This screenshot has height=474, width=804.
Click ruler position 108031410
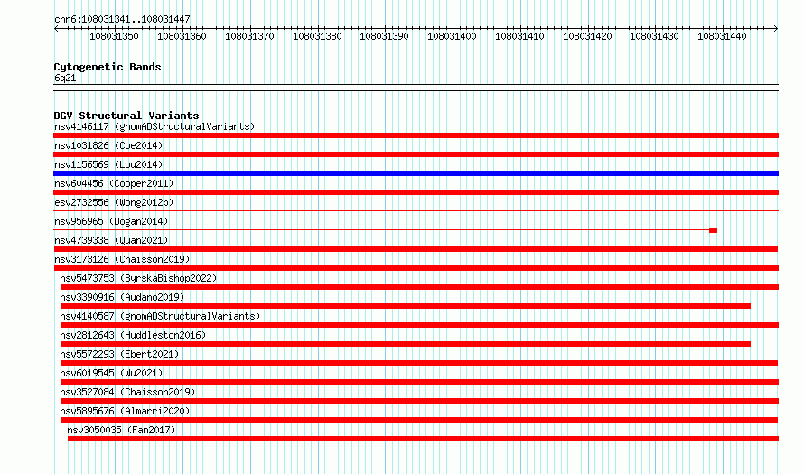pyautogui.click(x=519, y=36)
